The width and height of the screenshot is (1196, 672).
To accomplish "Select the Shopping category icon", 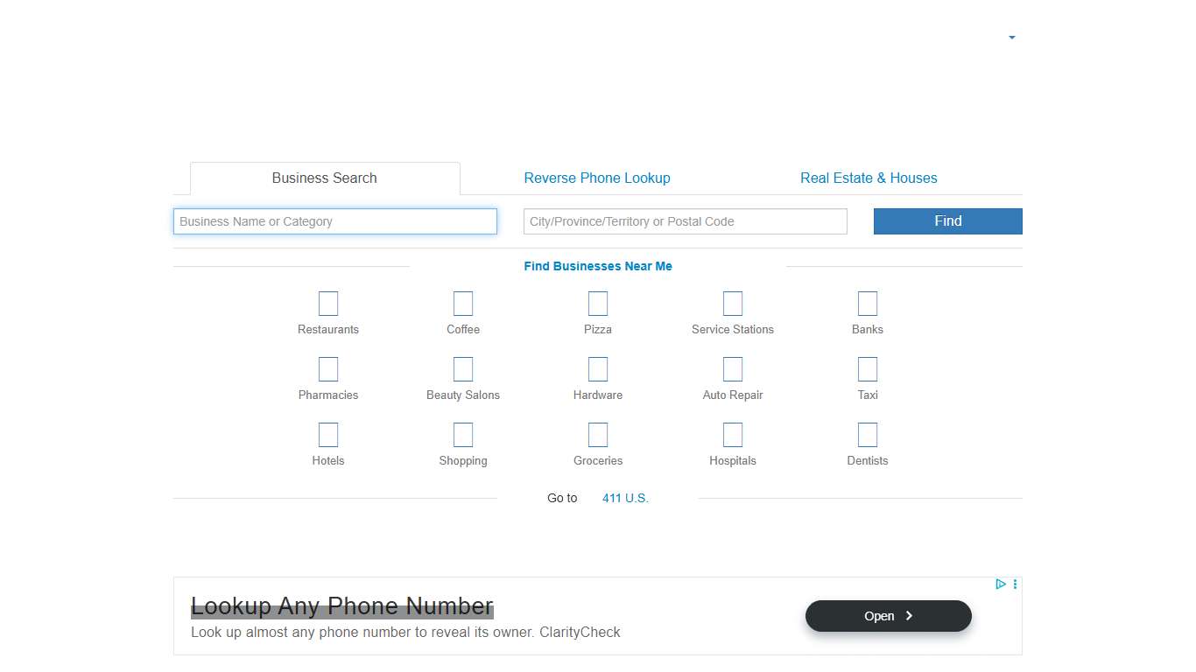I will 462,435.
